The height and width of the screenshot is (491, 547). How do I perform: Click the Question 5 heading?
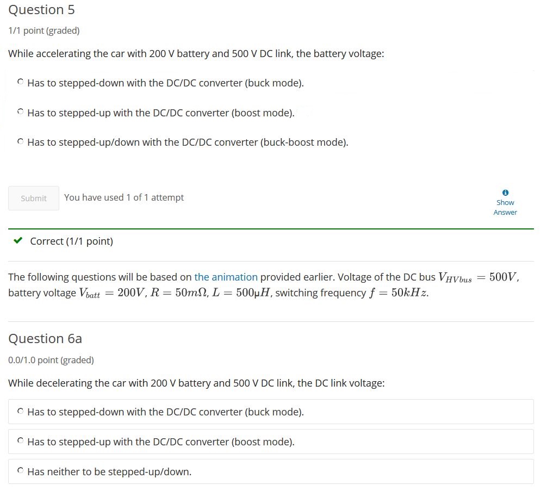pyautogui.click(x=41, y=10)
